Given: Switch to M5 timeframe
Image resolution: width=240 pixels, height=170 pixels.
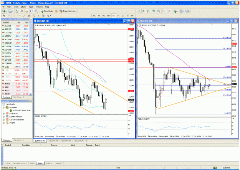Looking at the screenshot, I should (99, 16).
